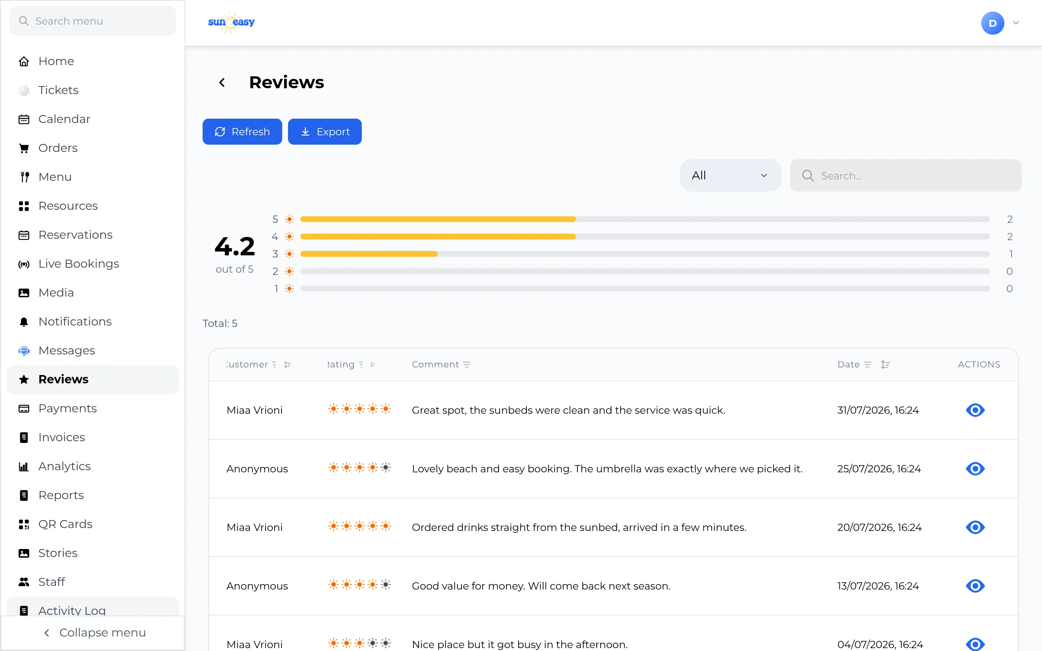Click the Reviews star icon

[x=24, y=379]
